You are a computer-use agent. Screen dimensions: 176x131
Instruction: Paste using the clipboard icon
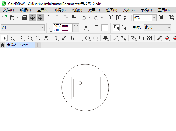tap(74, 18)
